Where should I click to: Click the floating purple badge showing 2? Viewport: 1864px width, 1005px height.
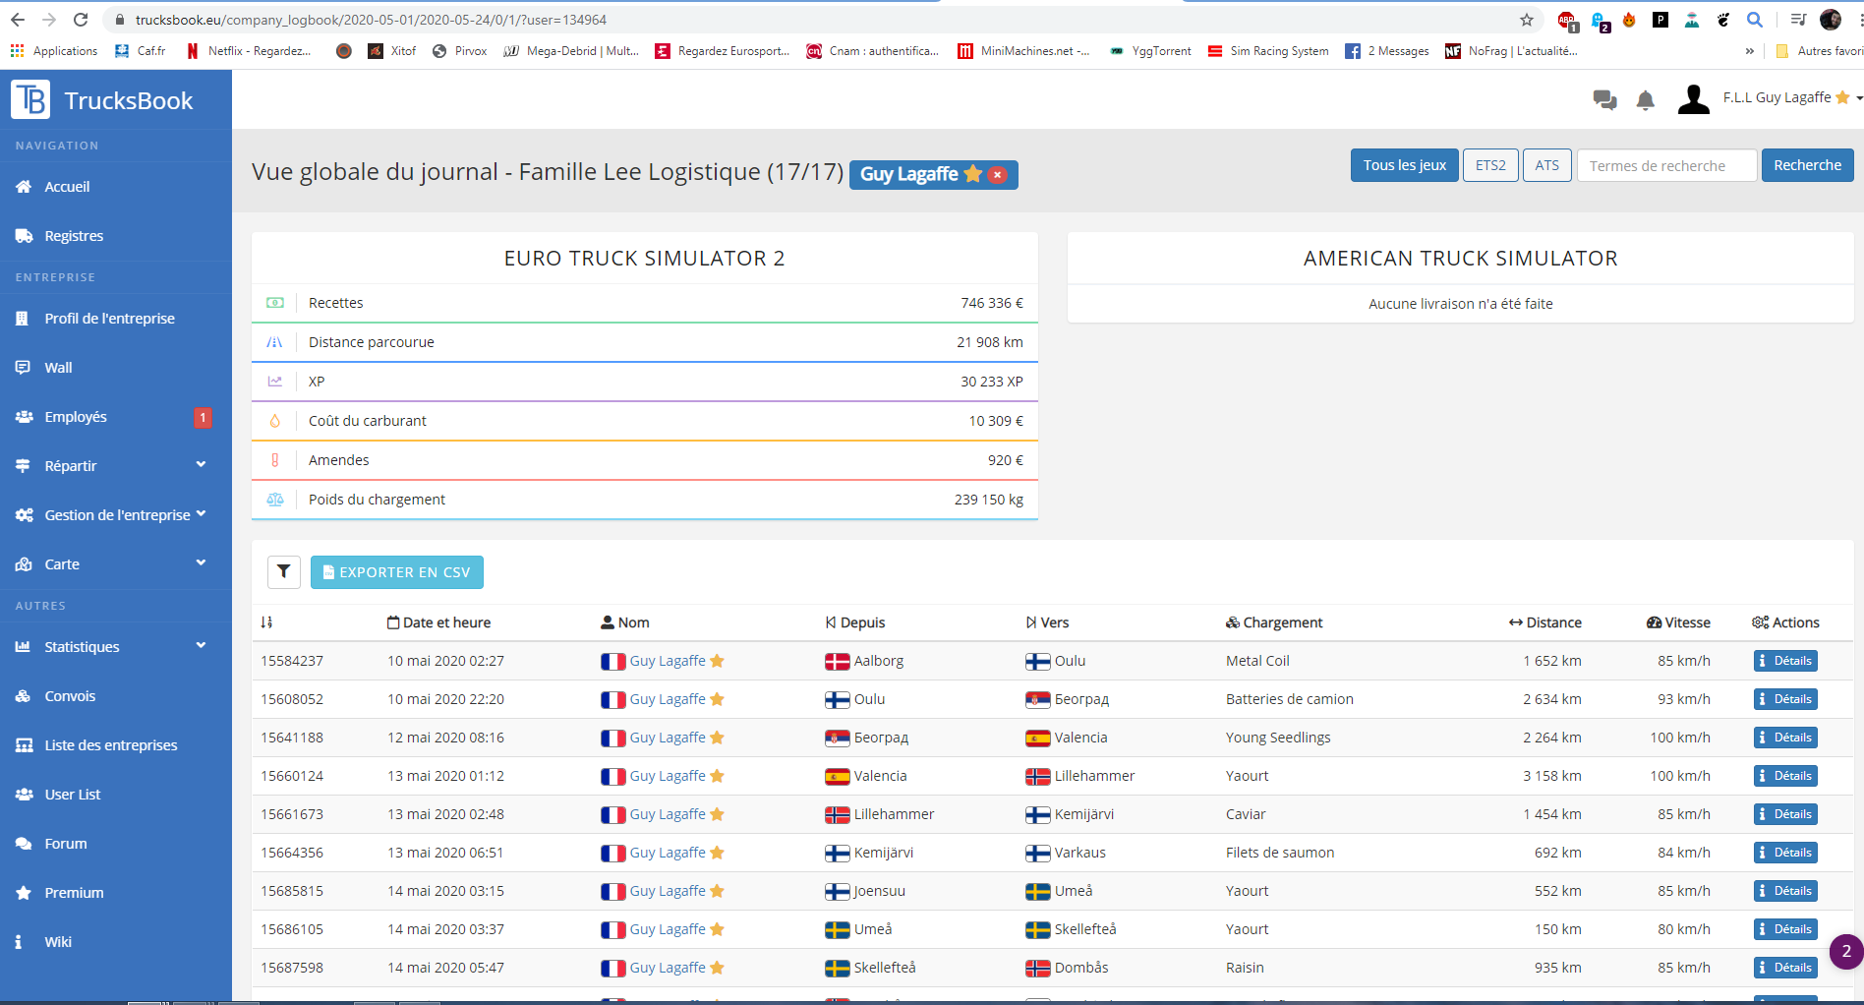coord(1845,951)
